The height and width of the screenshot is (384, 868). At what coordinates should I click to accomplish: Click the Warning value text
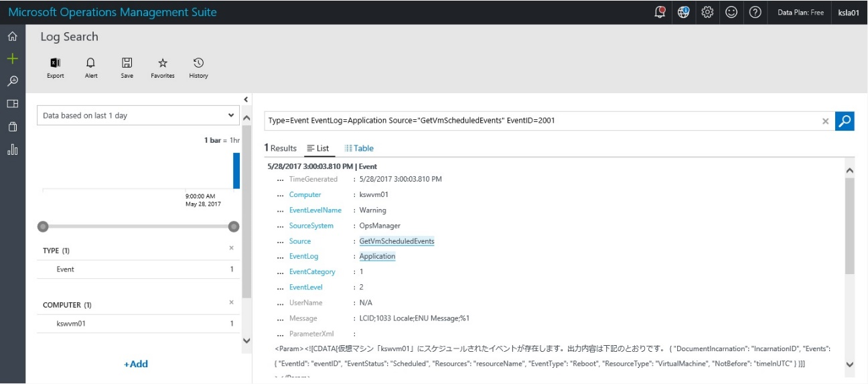click(373, 210)
